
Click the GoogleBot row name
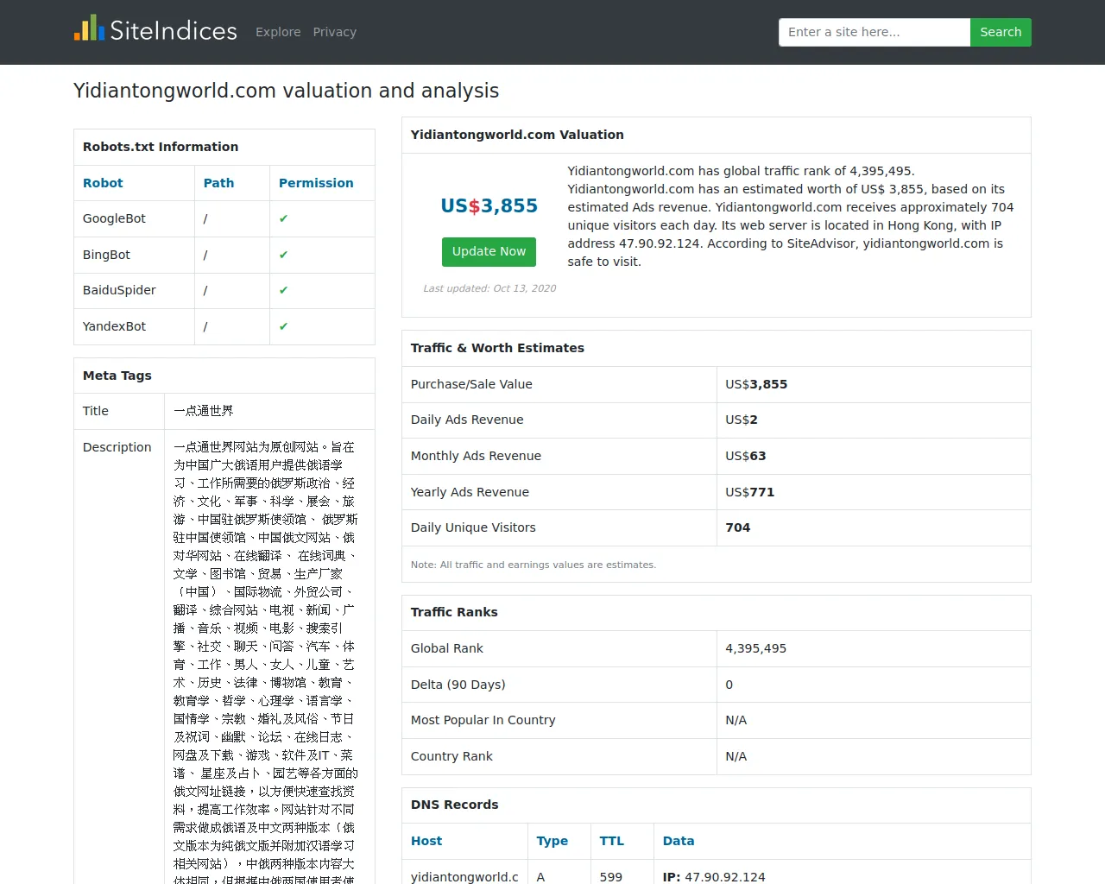tap(114, 218)
